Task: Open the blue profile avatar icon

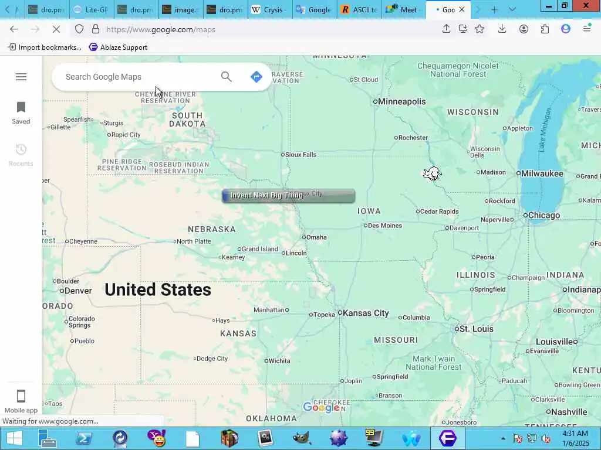Action: click(566, 29)
